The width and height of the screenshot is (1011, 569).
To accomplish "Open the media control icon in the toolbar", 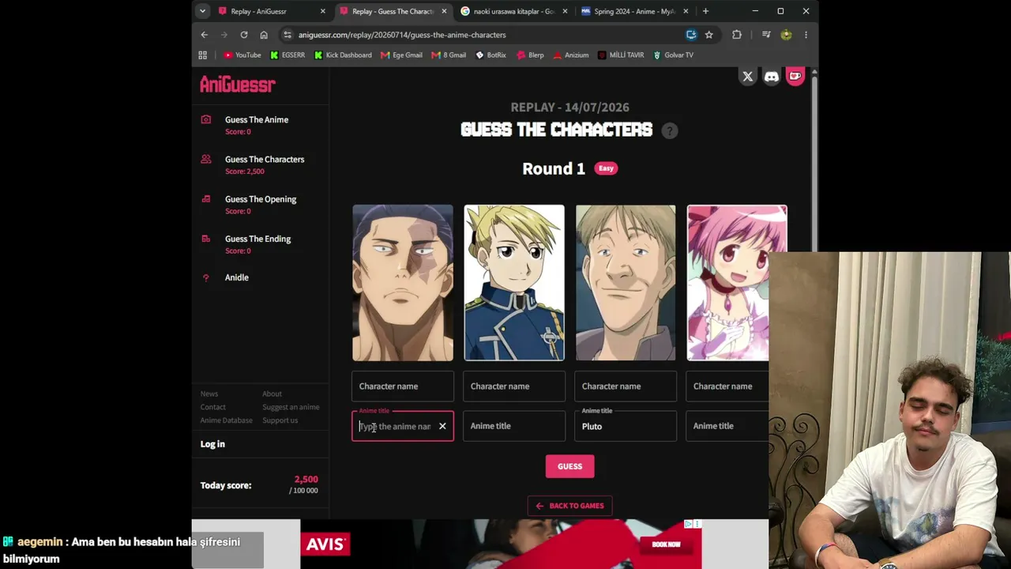I will [x=766, y=35].
